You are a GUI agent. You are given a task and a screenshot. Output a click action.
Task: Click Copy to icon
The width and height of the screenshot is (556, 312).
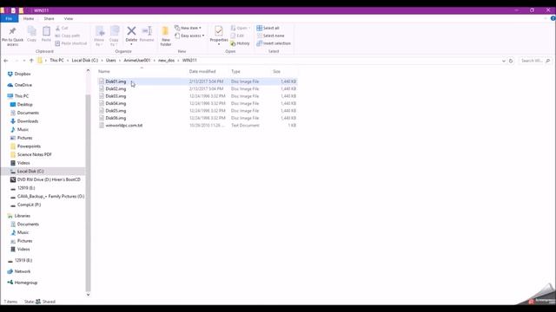[114, 32]
